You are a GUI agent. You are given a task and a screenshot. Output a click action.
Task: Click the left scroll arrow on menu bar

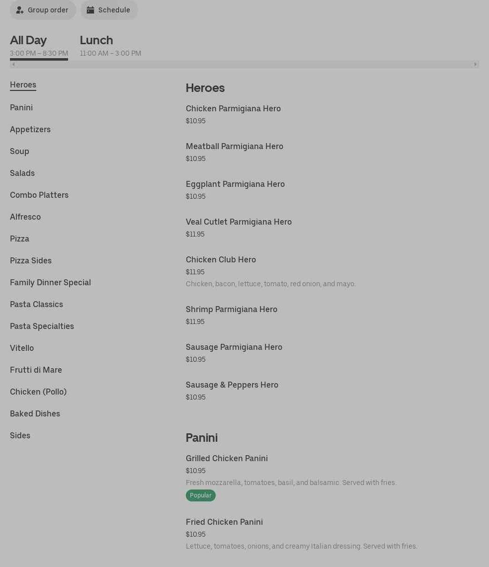(x=13, y=64)
